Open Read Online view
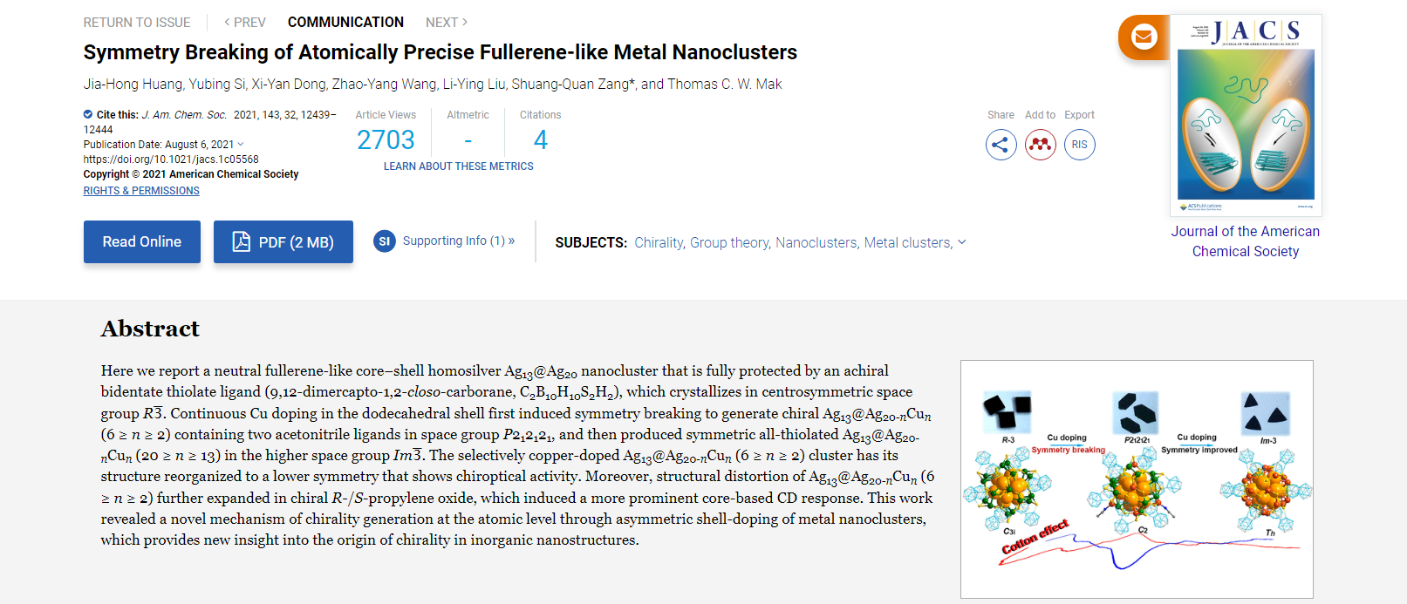 [142, 242]
